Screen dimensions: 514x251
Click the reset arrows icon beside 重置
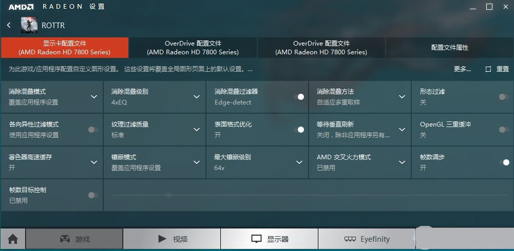pyautogui.click(x=488, y=69)
